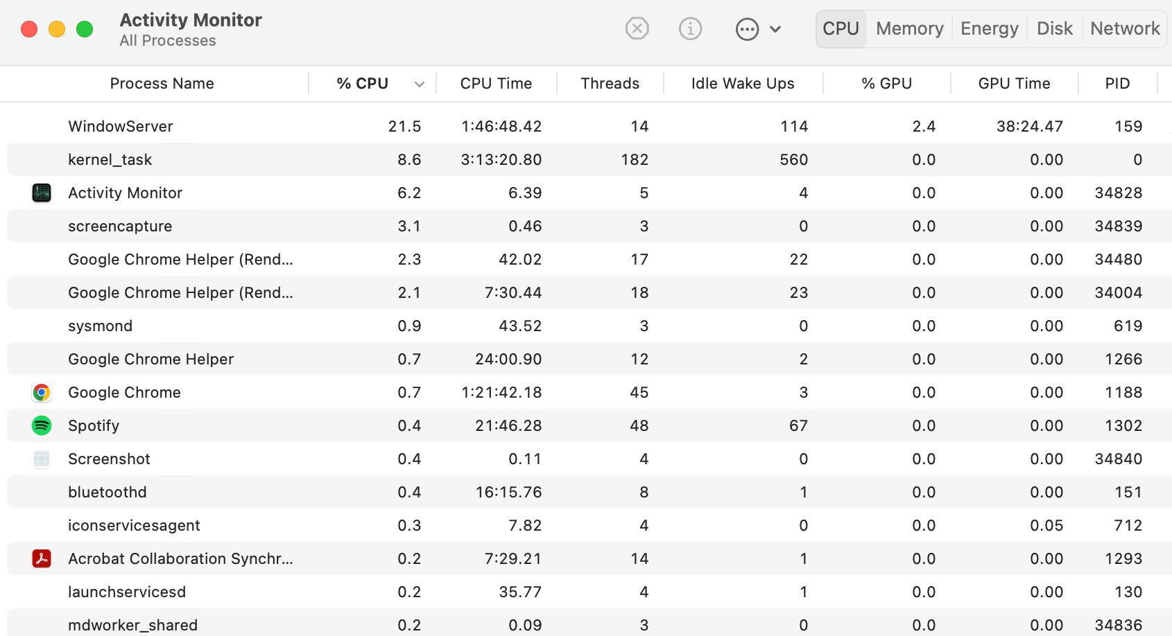Expand the chevron beside ellipsis button

click(775, 29)
